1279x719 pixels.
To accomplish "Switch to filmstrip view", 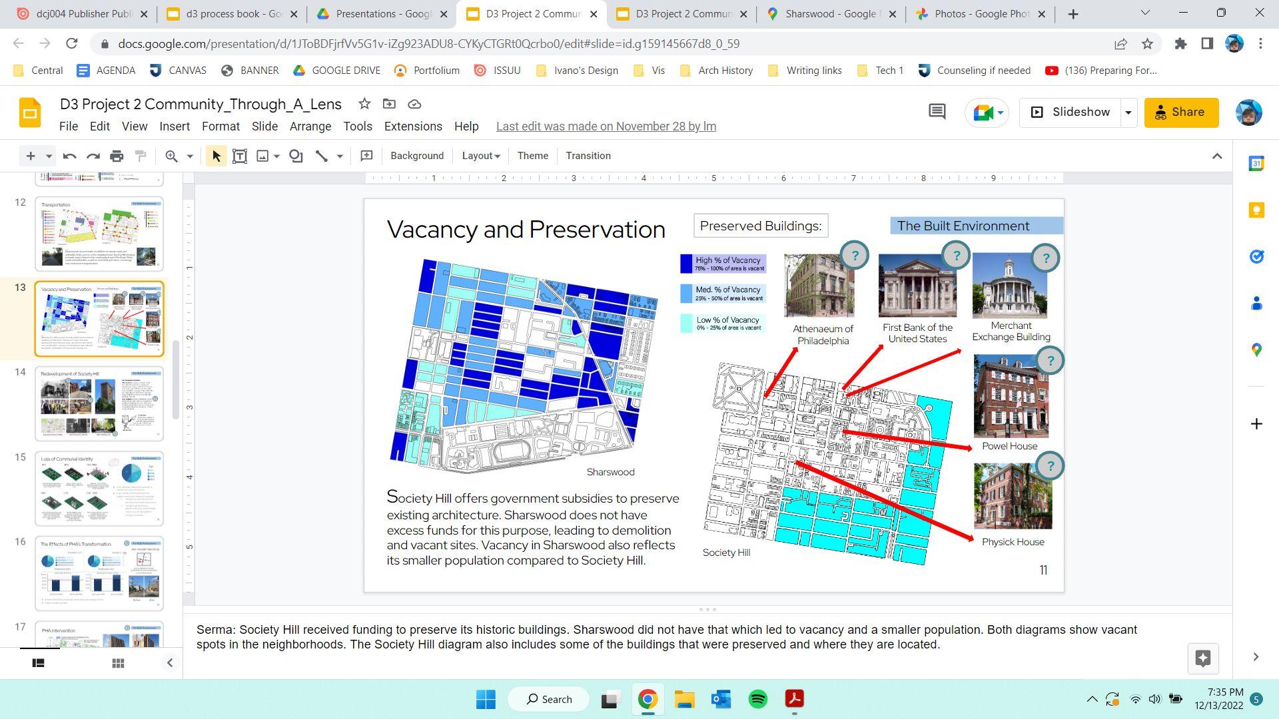I will click(39, 663).
